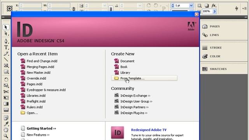Viewport: 249px width, 140px height.
Task: Select the Direct Selection tool
Action: pyautogui.click(x=6, y=34)
